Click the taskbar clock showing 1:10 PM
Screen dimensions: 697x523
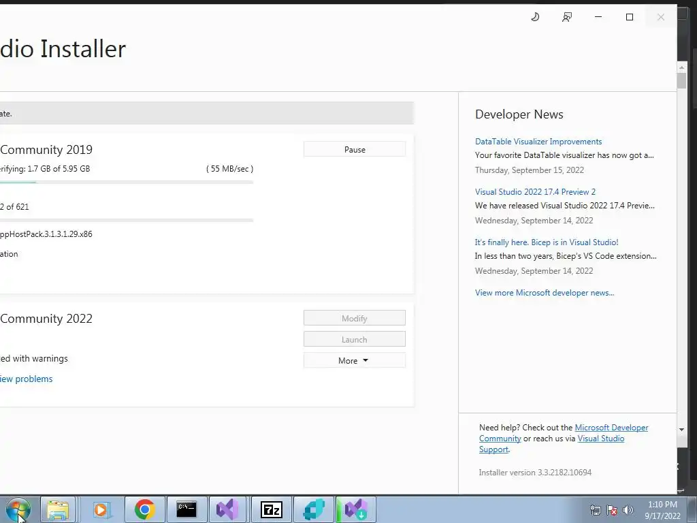(662, 510)
